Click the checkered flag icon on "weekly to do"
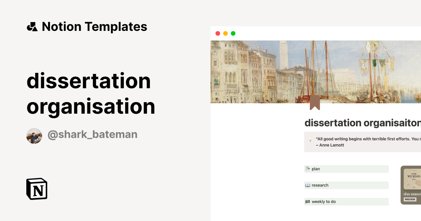 [x=308, y=201]
